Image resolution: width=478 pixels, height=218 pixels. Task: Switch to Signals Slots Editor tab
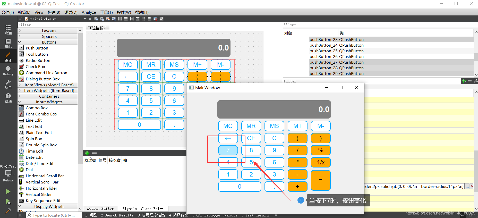(x=143, y=208)
